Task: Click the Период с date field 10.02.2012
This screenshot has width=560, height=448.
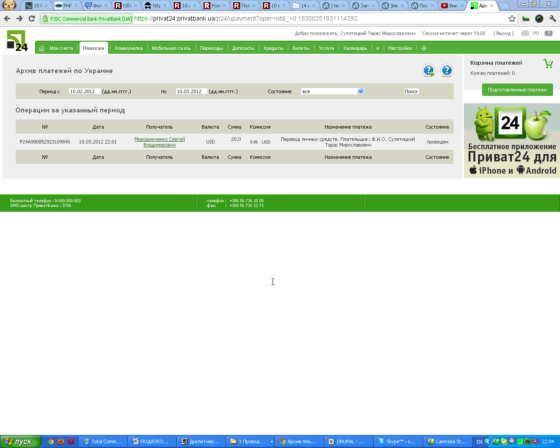Action: click(x=85, y=91)
